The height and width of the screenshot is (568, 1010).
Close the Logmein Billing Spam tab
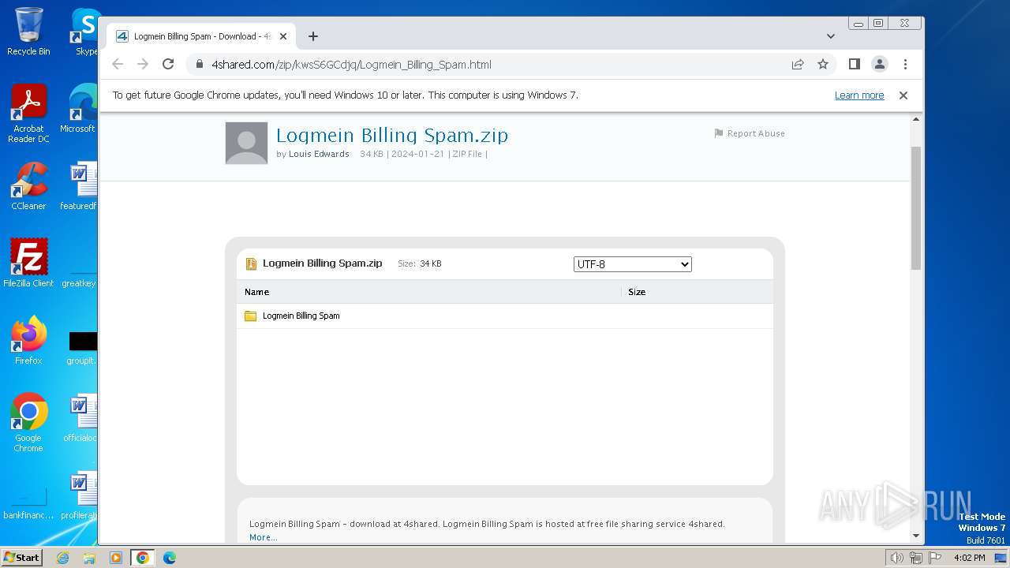(283, 36)
